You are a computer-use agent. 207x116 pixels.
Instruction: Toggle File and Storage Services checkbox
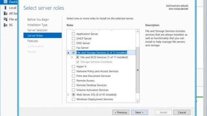coord(73,53)
